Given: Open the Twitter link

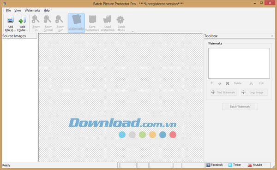Looking at the screenshot, I should 237,165.
